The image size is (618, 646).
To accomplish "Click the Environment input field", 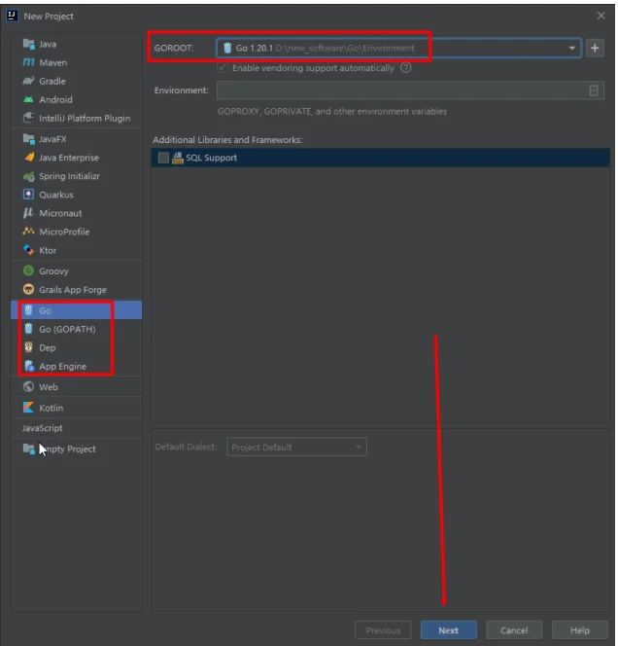I will 410,90.
